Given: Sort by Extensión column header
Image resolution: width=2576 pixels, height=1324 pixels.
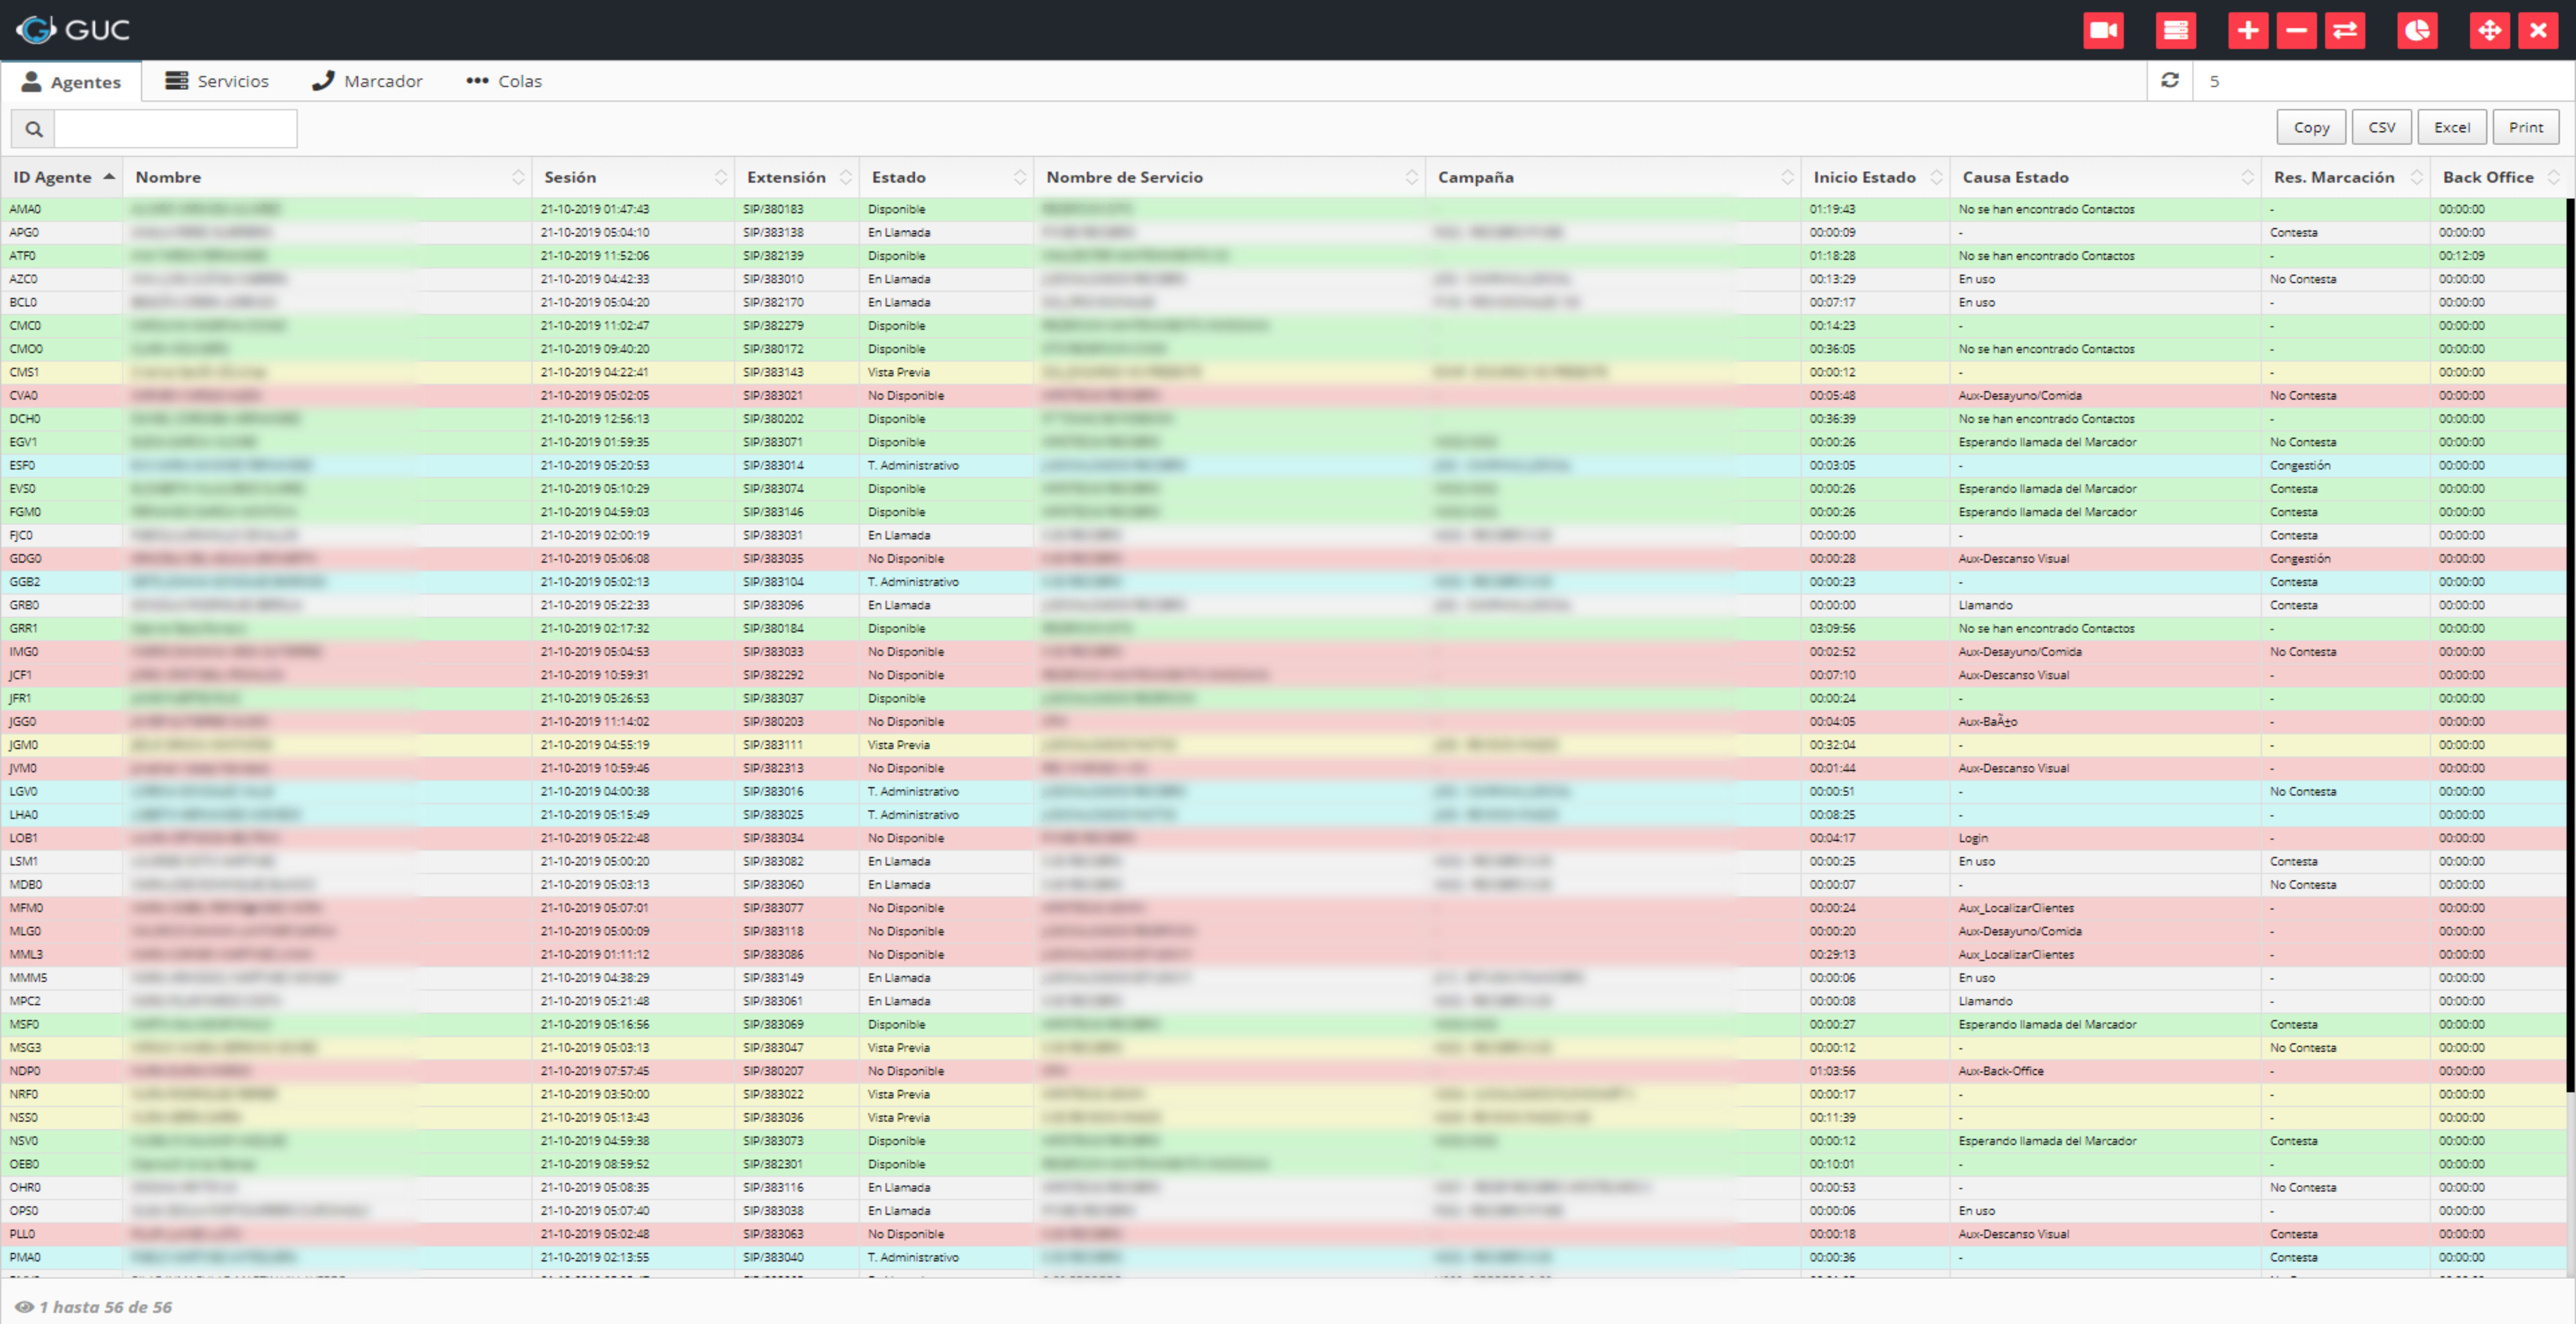Looking at the screenshot, I should [798, 177].
